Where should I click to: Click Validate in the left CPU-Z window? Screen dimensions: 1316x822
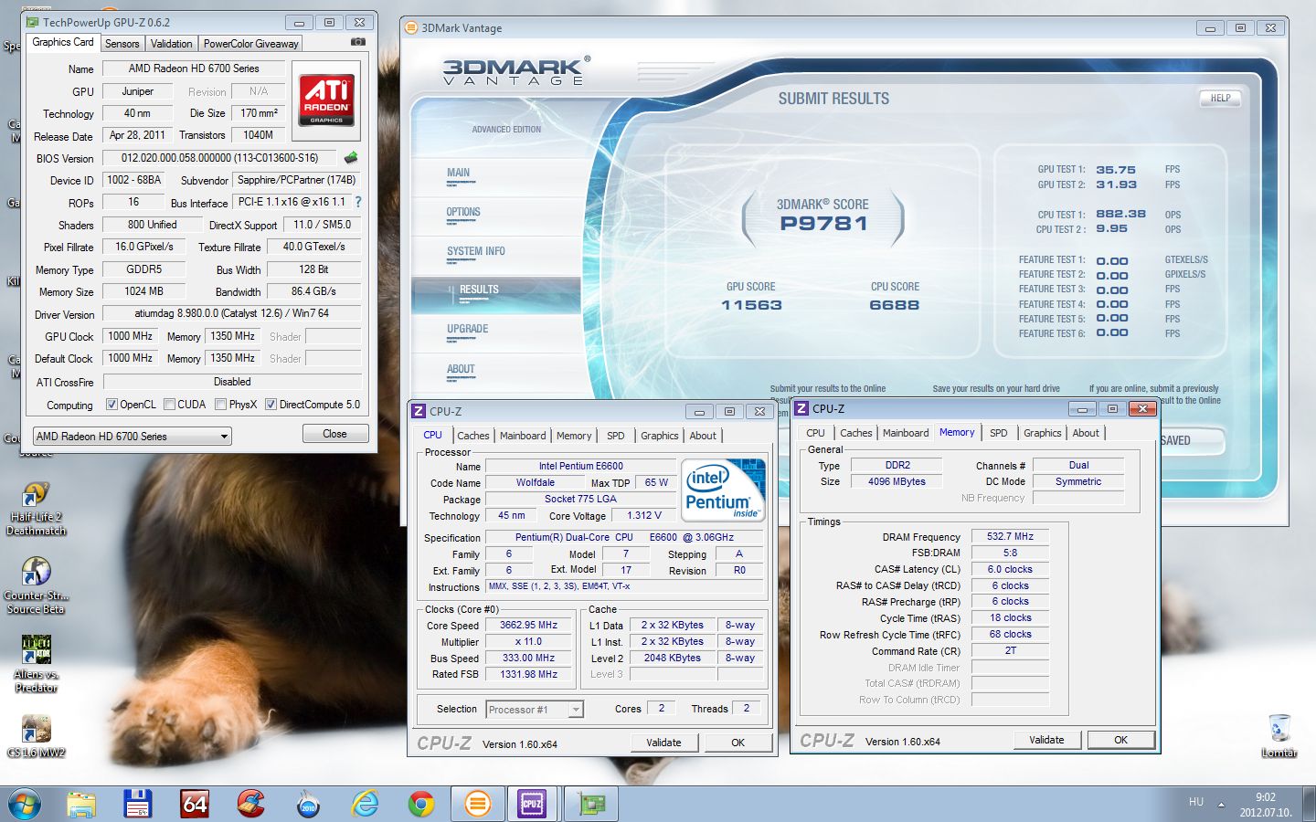(663, 743)
